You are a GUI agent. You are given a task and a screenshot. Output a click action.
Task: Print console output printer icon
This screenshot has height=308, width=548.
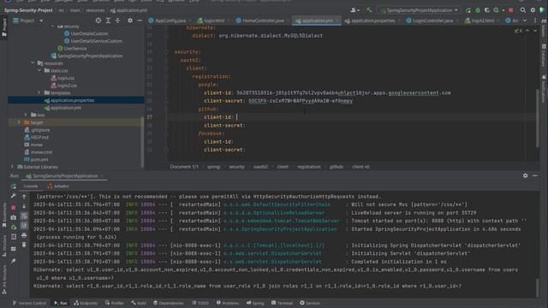[24, 235]
